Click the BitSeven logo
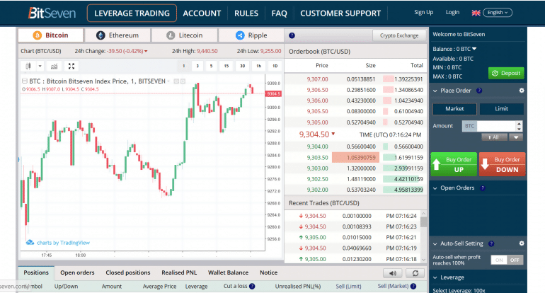 [x=52, y=13]
